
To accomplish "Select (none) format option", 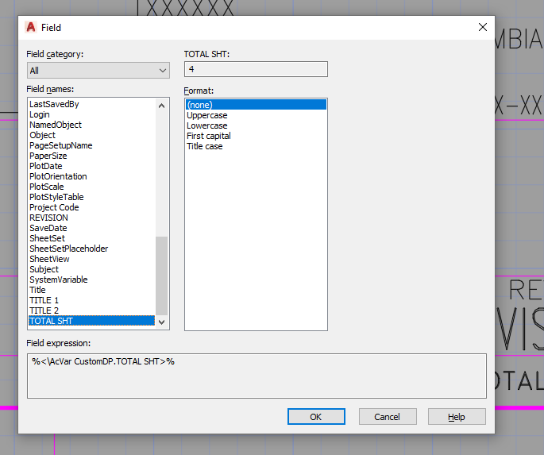I will pyautogui.click(x=256, y=105).
